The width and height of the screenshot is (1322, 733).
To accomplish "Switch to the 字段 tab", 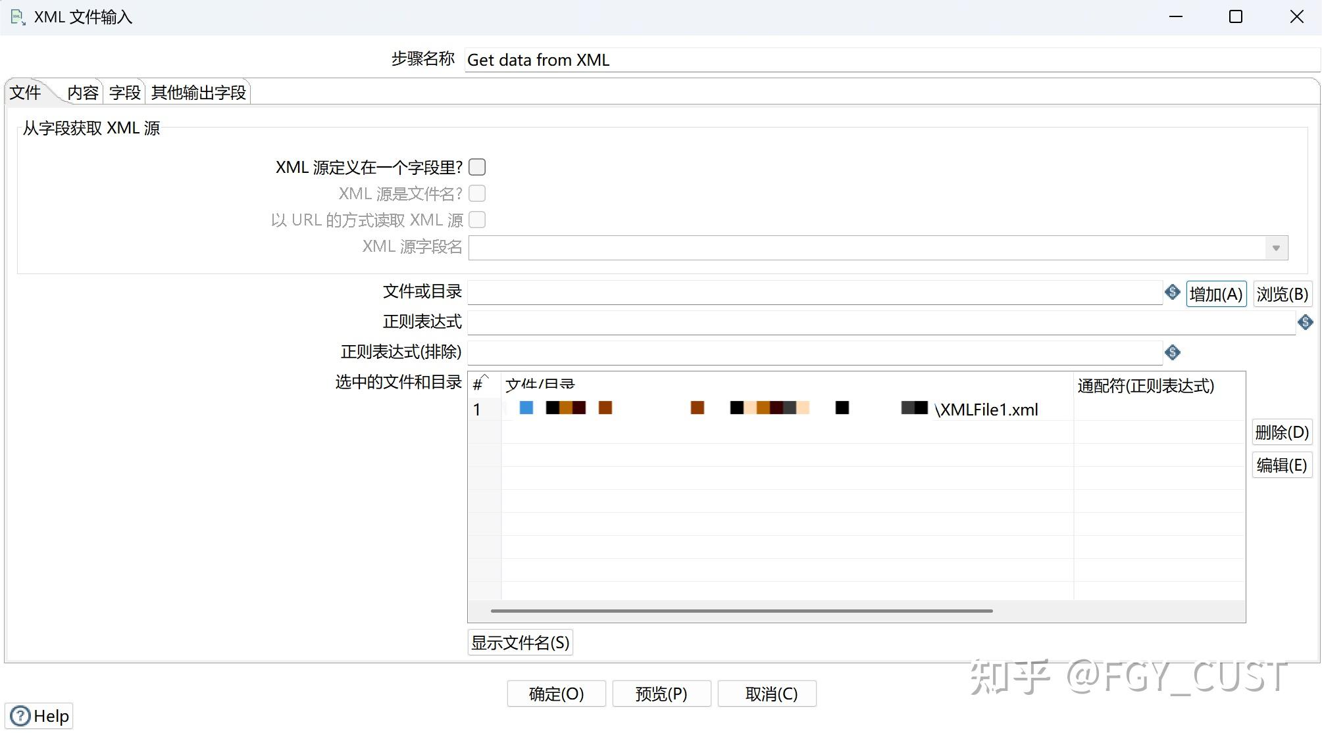I will pos(124,92).
